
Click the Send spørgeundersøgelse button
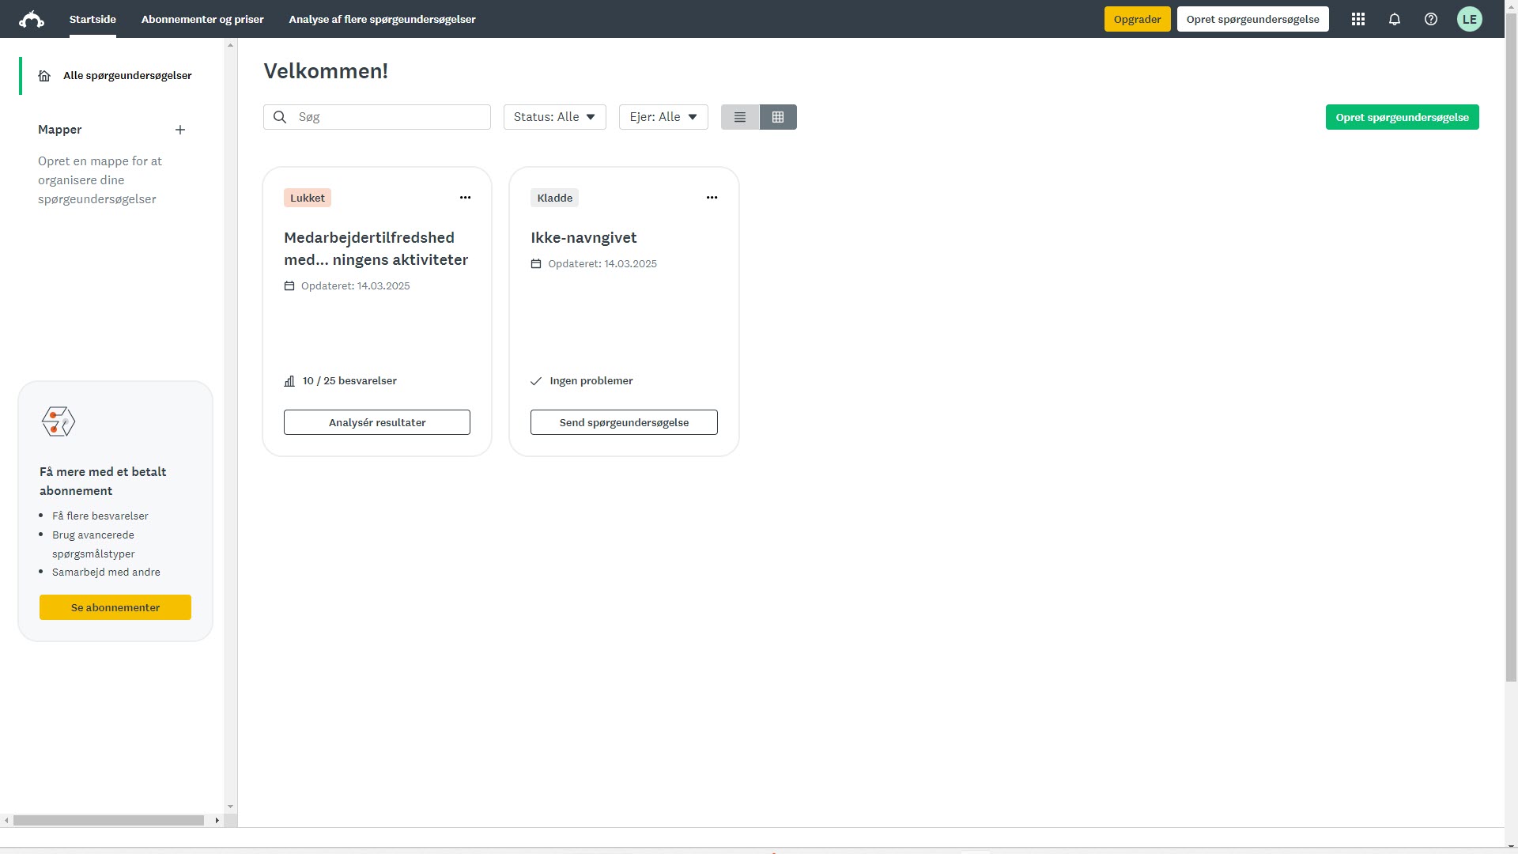coord(624,422)
